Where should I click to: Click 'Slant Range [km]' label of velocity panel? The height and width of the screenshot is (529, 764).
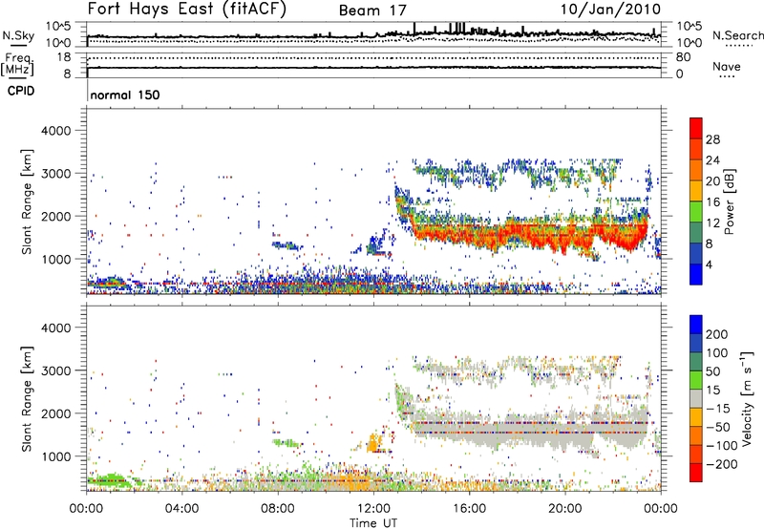tap(27, 399)
